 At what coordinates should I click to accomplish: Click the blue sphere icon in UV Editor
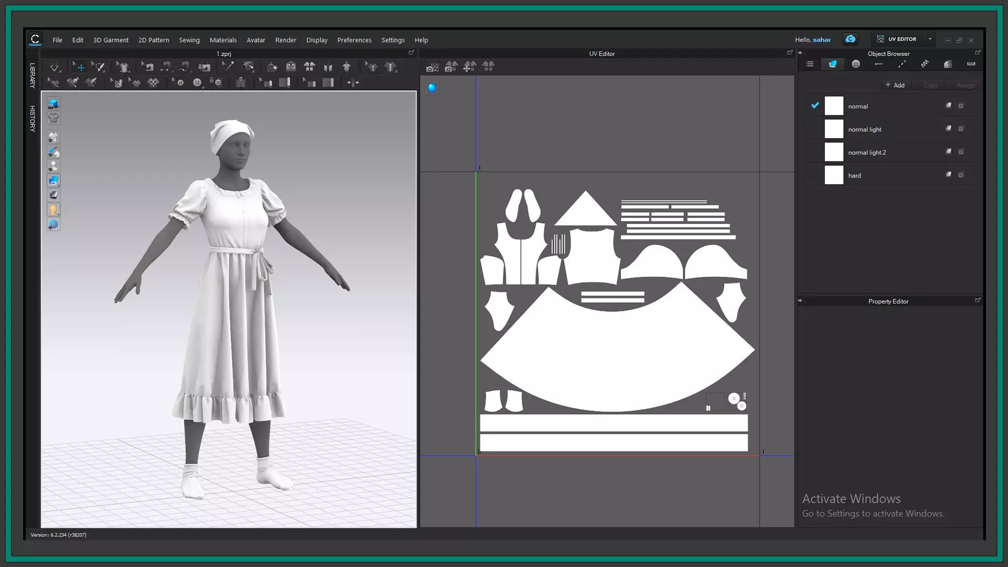point(432,88)
